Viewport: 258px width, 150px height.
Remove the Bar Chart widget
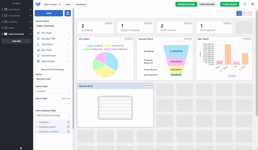coord(247,39)
